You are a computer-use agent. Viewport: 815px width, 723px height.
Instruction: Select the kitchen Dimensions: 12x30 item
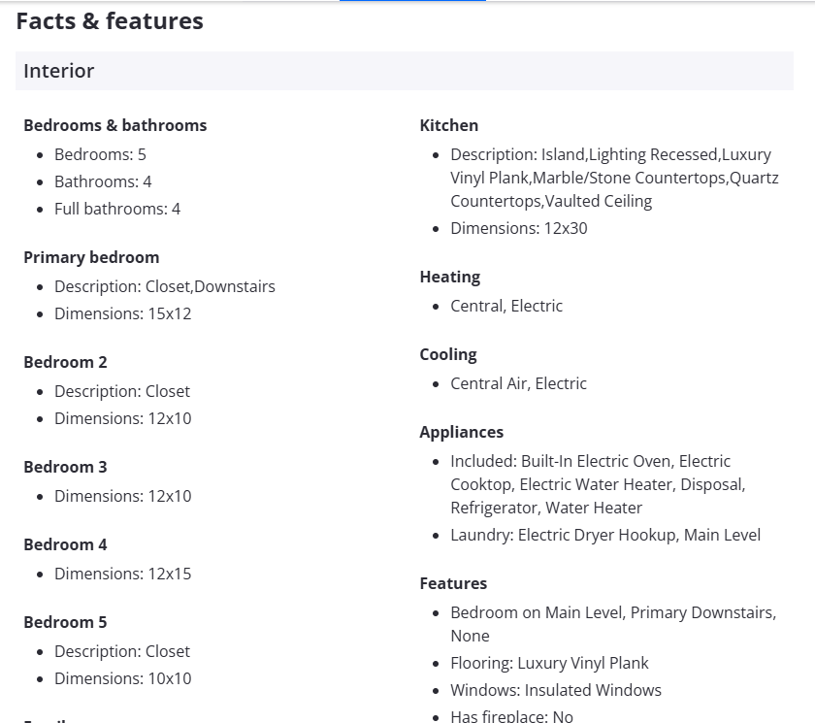518,228
